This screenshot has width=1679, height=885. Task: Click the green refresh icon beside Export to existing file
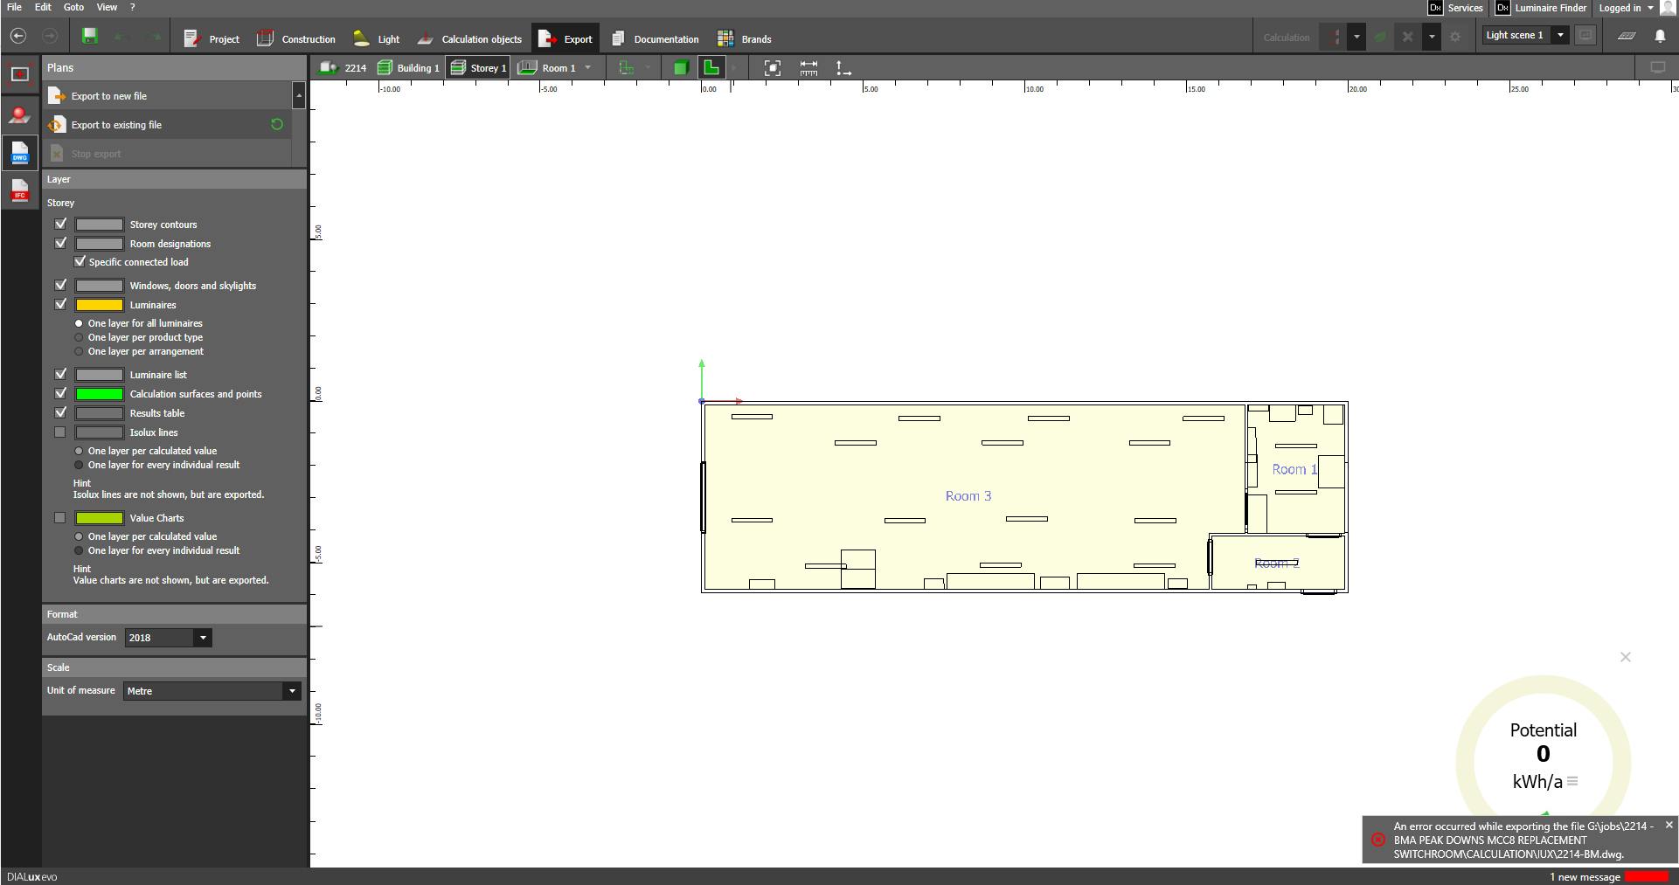(277, 125)
